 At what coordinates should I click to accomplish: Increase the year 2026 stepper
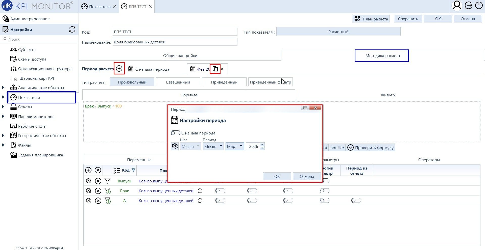[262, 145]
